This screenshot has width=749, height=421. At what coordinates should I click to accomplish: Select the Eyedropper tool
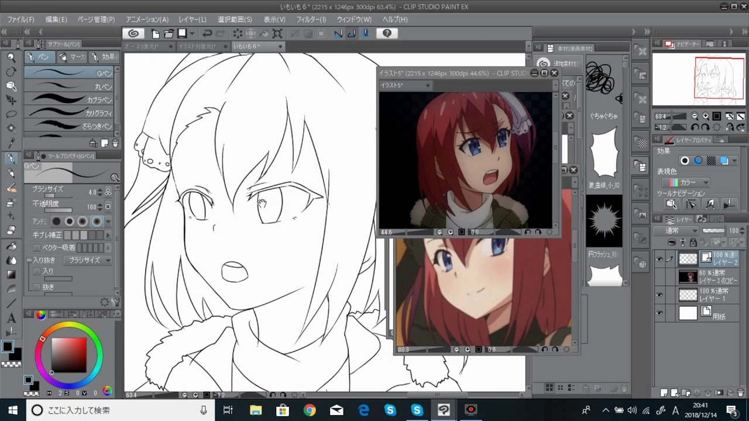pos(11,143)
